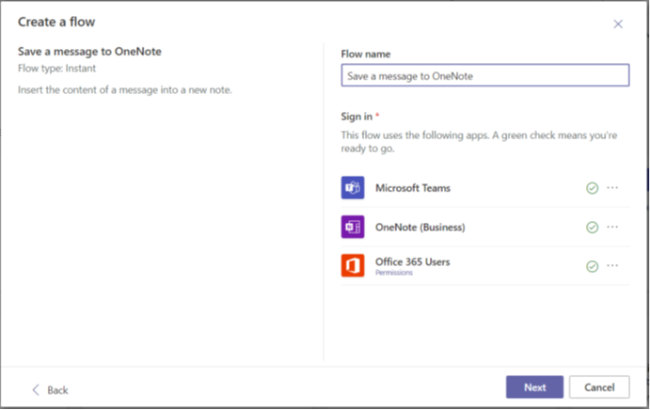Click into the Flow name input field
Image resolution: width=650 pixels, height=410 pixels.
tap(485, 75)
